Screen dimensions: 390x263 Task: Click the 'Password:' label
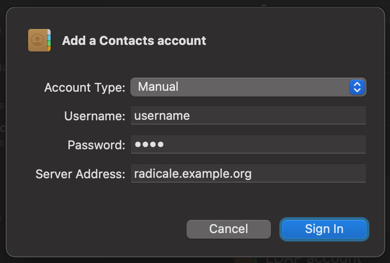(96, 145)
